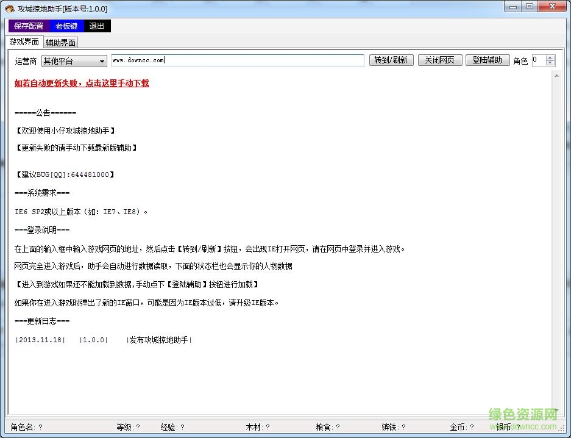This screenshot has height=438, width=571.
Task: Click 关闭网页 to close the webpage
Action: click(439, 60)
